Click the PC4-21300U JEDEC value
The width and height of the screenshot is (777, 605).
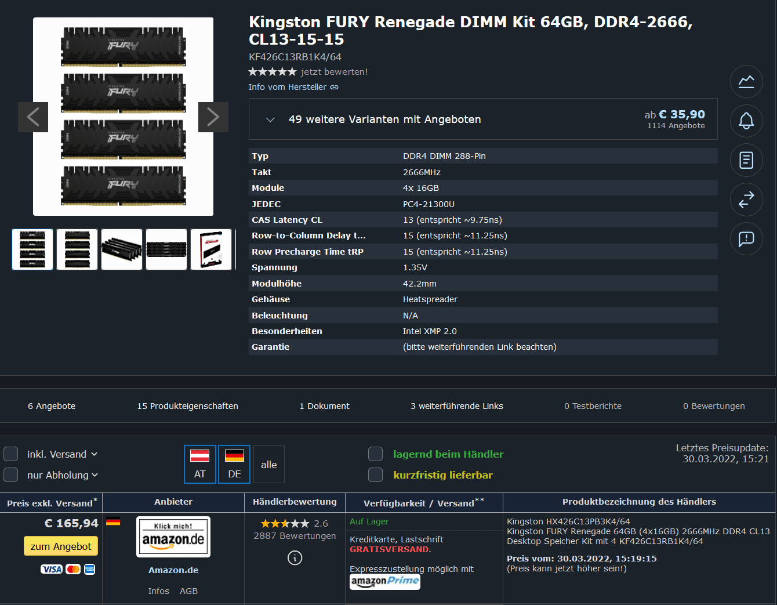pyautogui.click(x=429, y=204)
